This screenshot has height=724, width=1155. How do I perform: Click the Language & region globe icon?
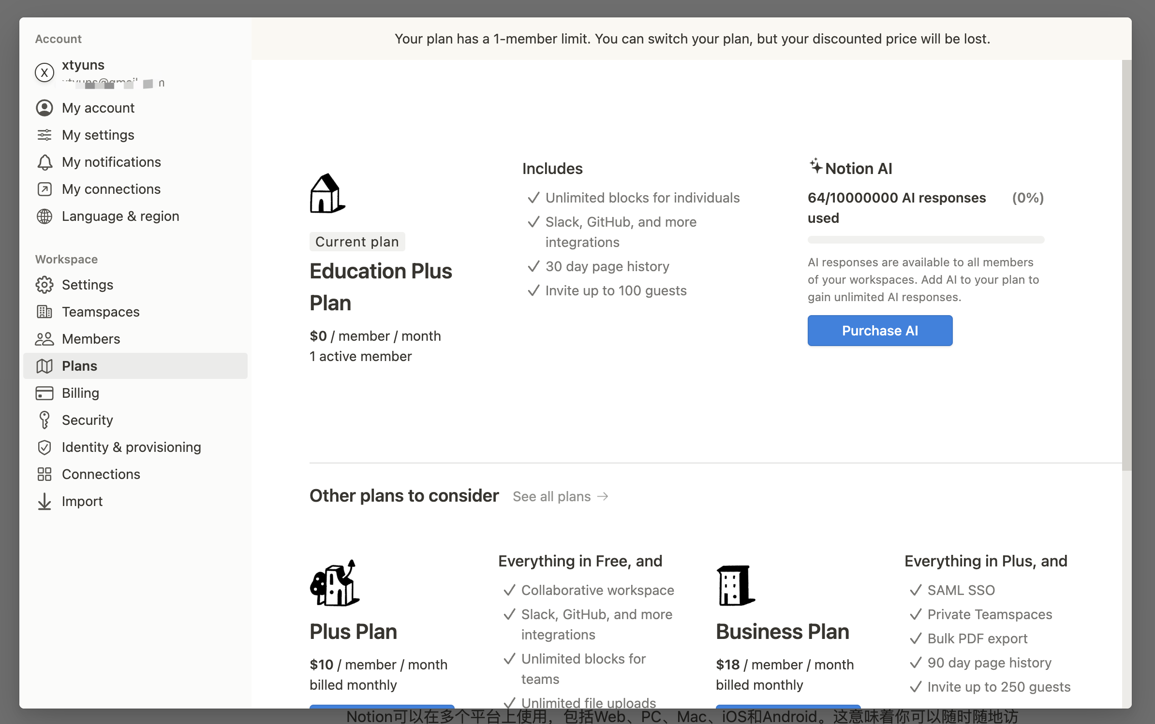tap(44, 216)
